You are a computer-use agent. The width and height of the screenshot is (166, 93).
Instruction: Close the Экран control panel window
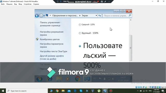pos(129,11)
